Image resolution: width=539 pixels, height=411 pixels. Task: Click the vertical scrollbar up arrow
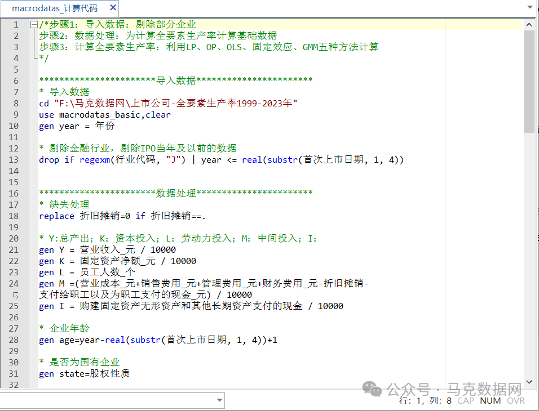(529, 25)
